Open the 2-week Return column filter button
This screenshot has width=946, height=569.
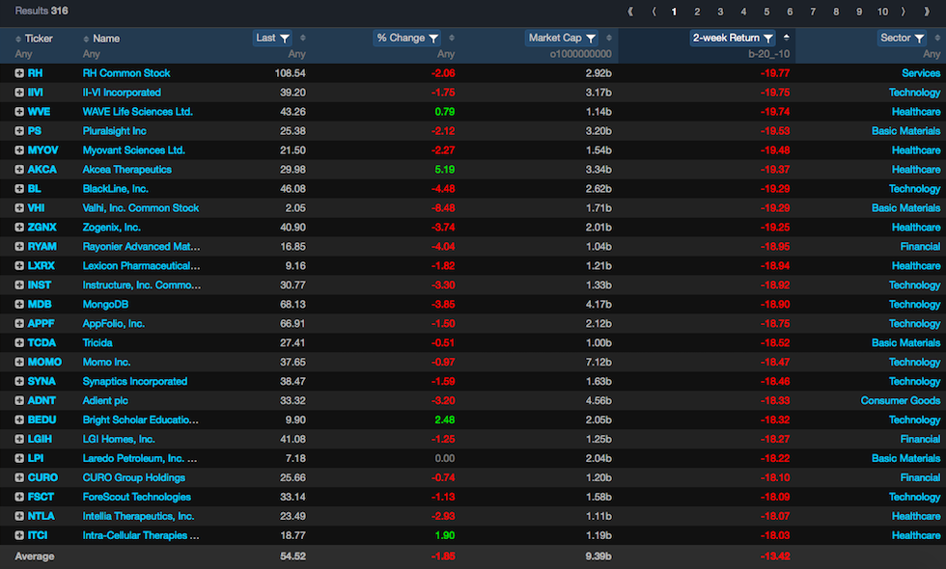pyautogui.click(x=733, y=38)
